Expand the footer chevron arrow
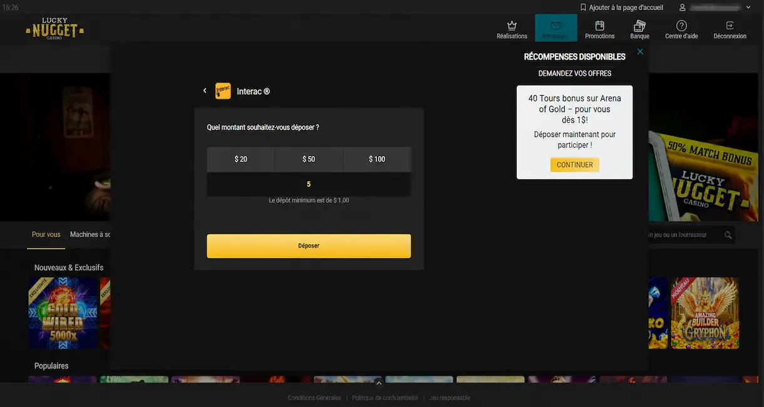 pos(378,383)
